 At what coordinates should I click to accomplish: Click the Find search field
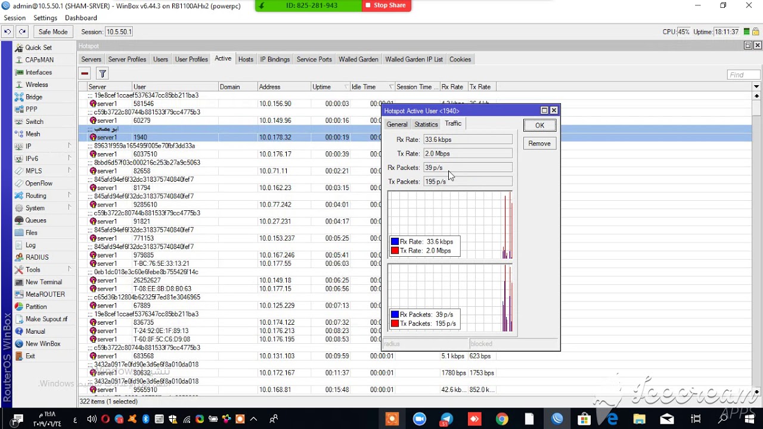[743, 74]
